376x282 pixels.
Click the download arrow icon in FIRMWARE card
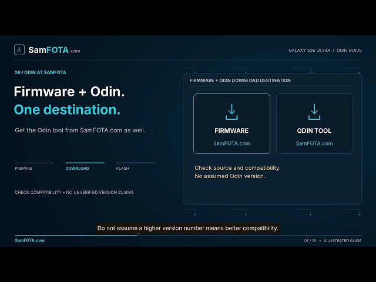tap(231, 112)
